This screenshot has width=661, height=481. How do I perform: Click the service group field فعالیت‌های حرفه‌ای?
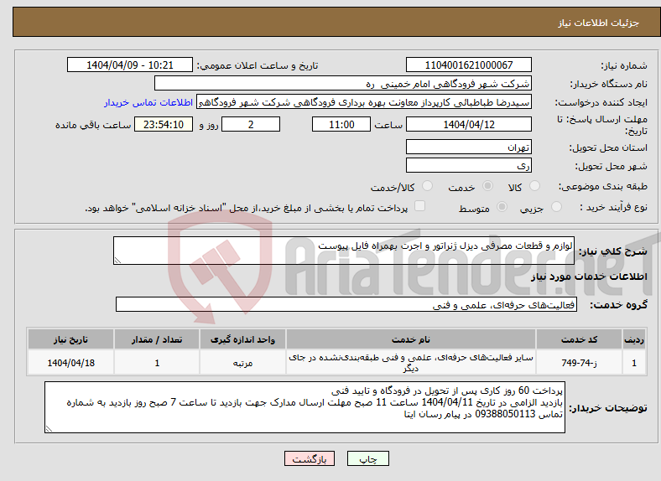pos(346,304)
